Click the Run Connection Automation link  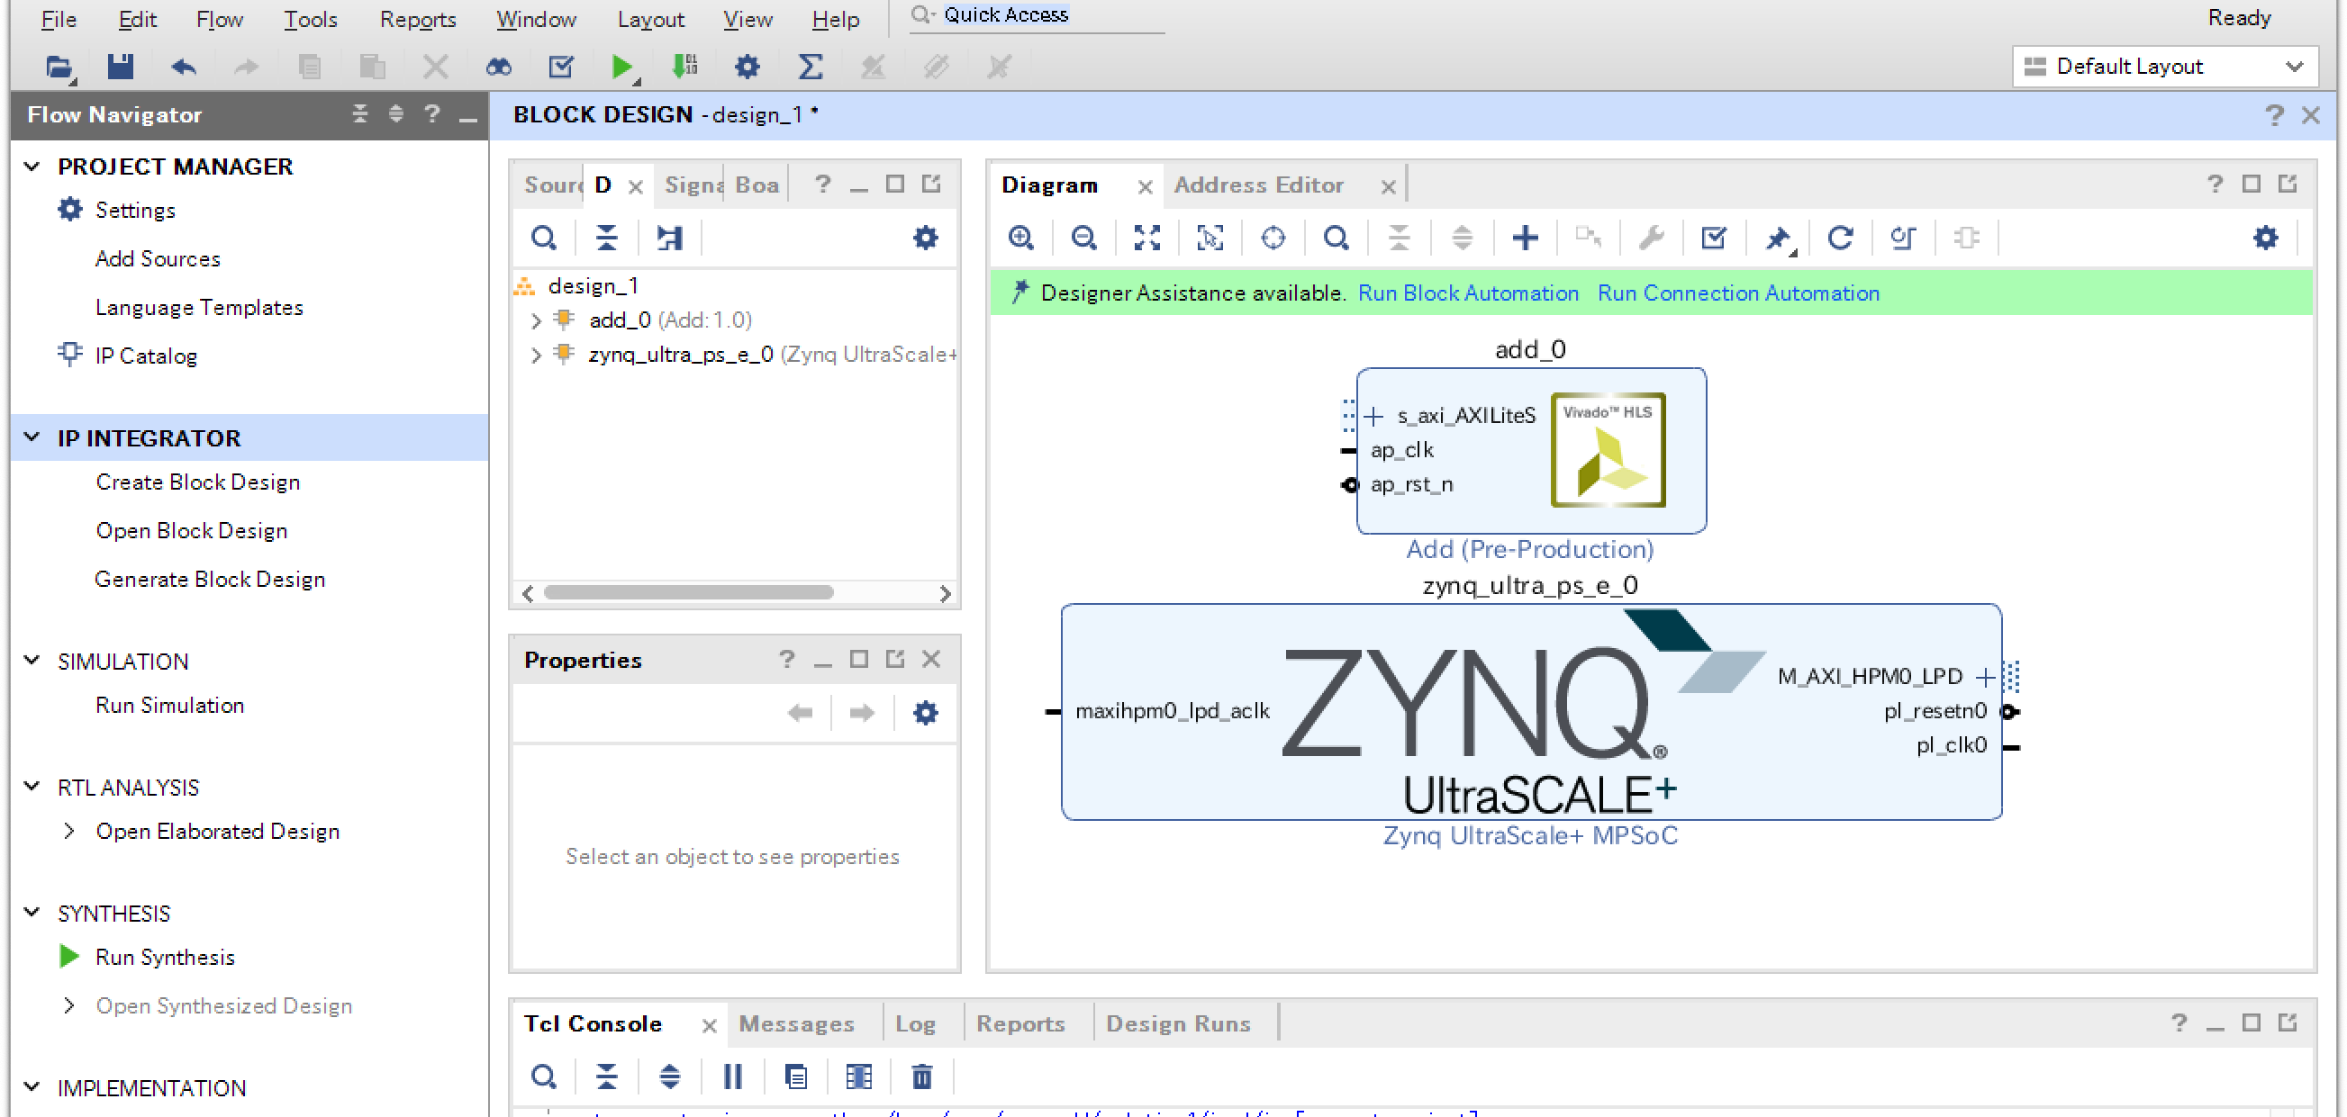tap(1737, 293)
